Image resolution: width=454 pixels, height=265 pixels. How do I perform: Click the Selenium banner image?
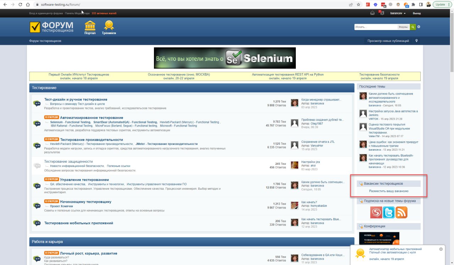(x=225, y=58)
